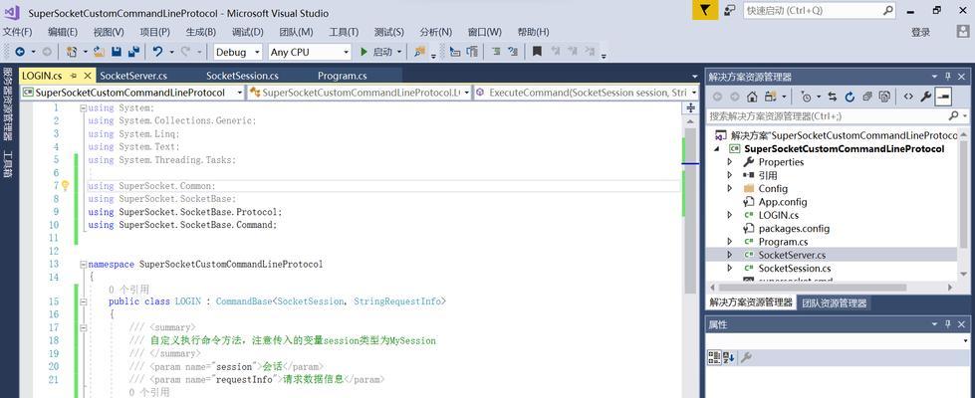
Task: Click the Uncomment Selection toolbar icon
Action: pyautogui.click(x=513, y=52)
